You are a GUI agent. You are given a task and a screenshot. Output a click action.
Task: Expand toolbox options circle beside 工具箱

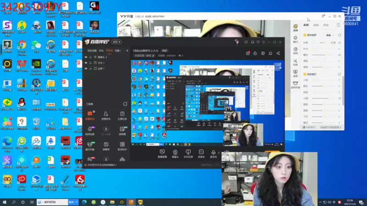pyautogui.click(x=125, y=104)
